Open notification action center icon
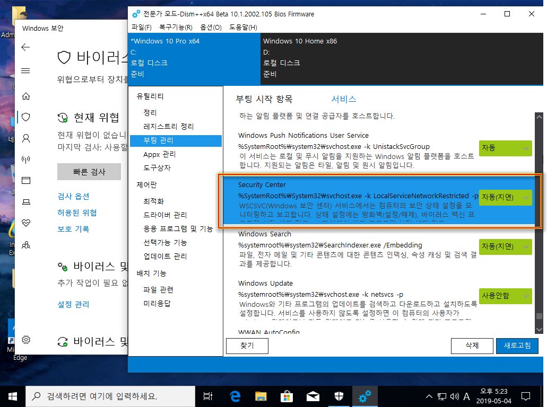This screenshot has width=547, height=407. (x=526, y=396)
